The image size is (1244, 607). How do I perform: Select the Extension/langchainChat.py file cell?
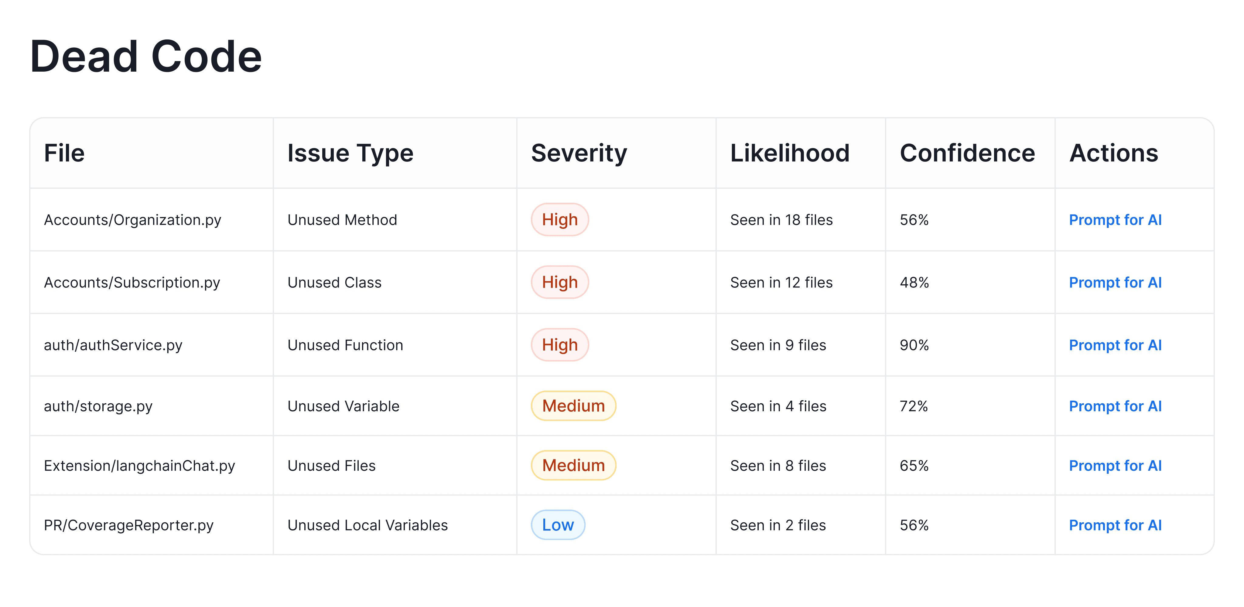[139, 466]
